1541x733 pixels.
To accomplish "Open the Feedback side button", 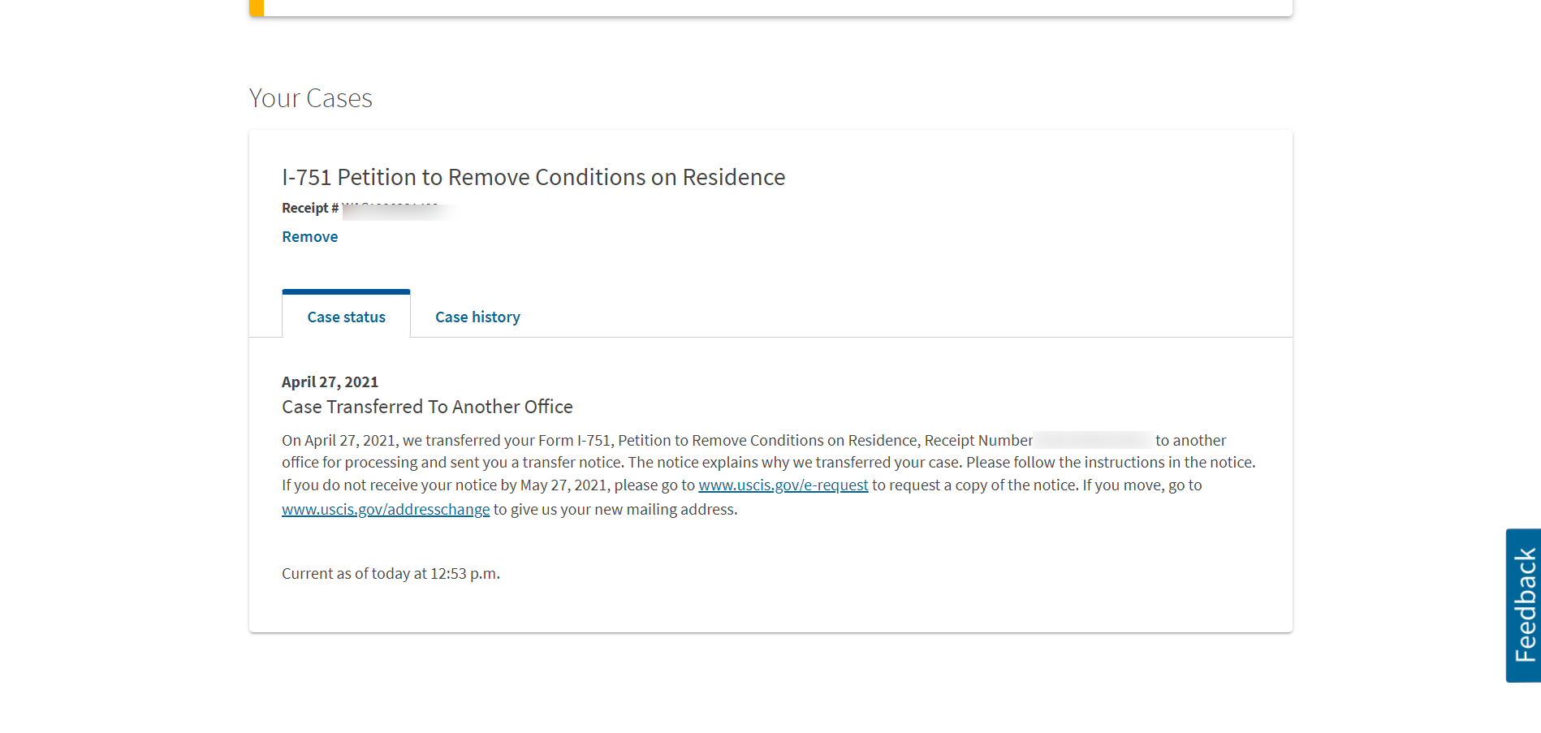I will tap(1523, 606).
